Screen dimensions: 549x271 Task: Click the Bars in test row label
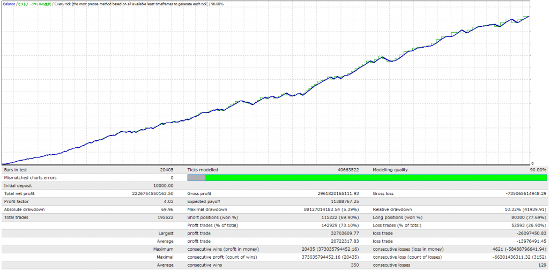click(17, 170)
